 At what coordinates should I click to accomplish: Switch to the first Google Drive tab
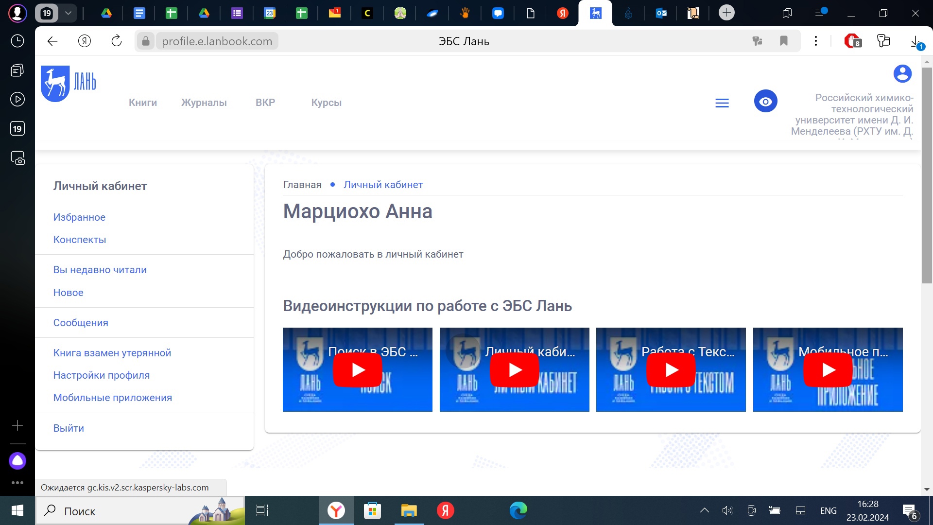click(x=106, y=13)
